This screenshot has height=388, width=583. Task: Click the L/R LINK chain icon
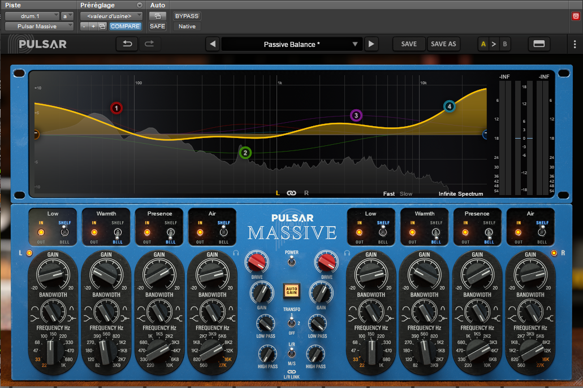(x=292, y=372)
